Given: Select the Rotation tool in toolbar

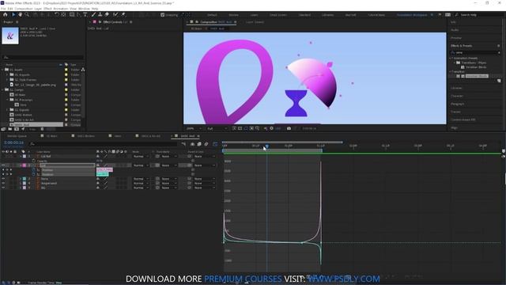Looking at the screenshot, I should pos(56,14).
